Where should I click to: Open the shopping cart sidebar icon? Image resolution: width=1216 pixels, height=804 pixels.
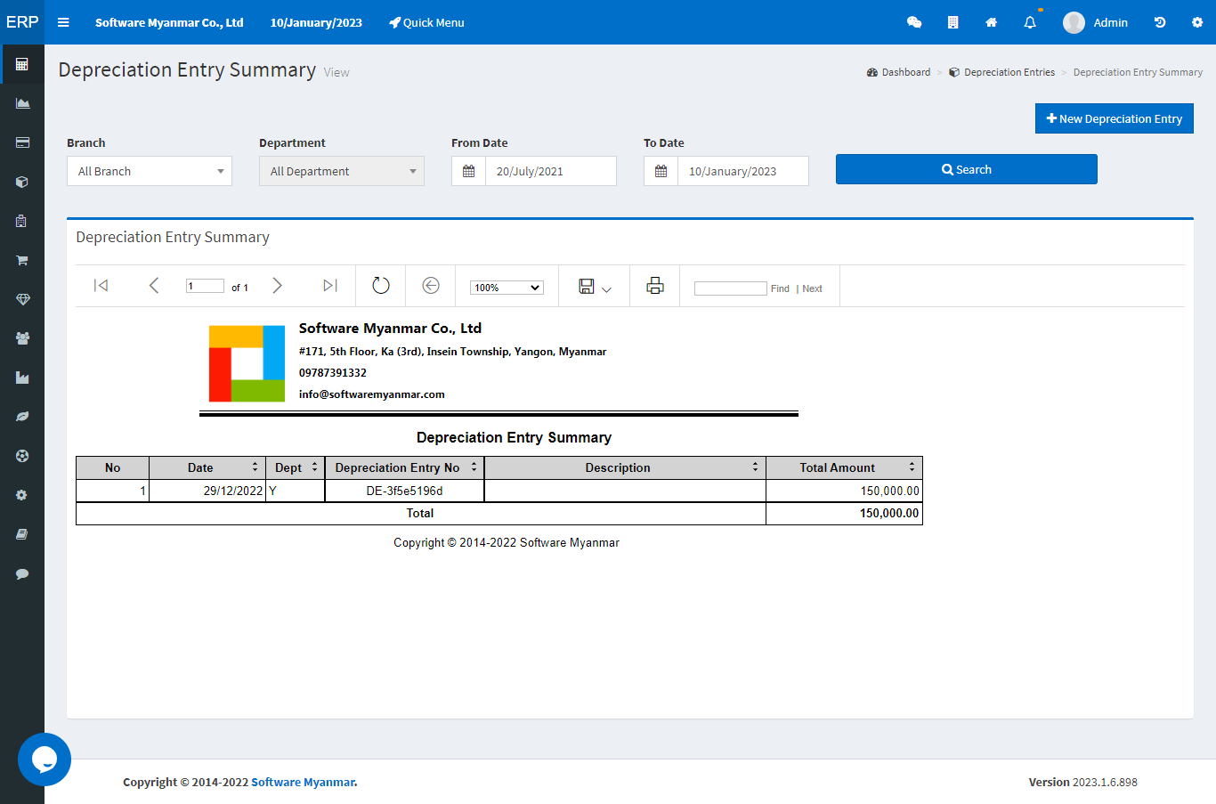[22, 260]
